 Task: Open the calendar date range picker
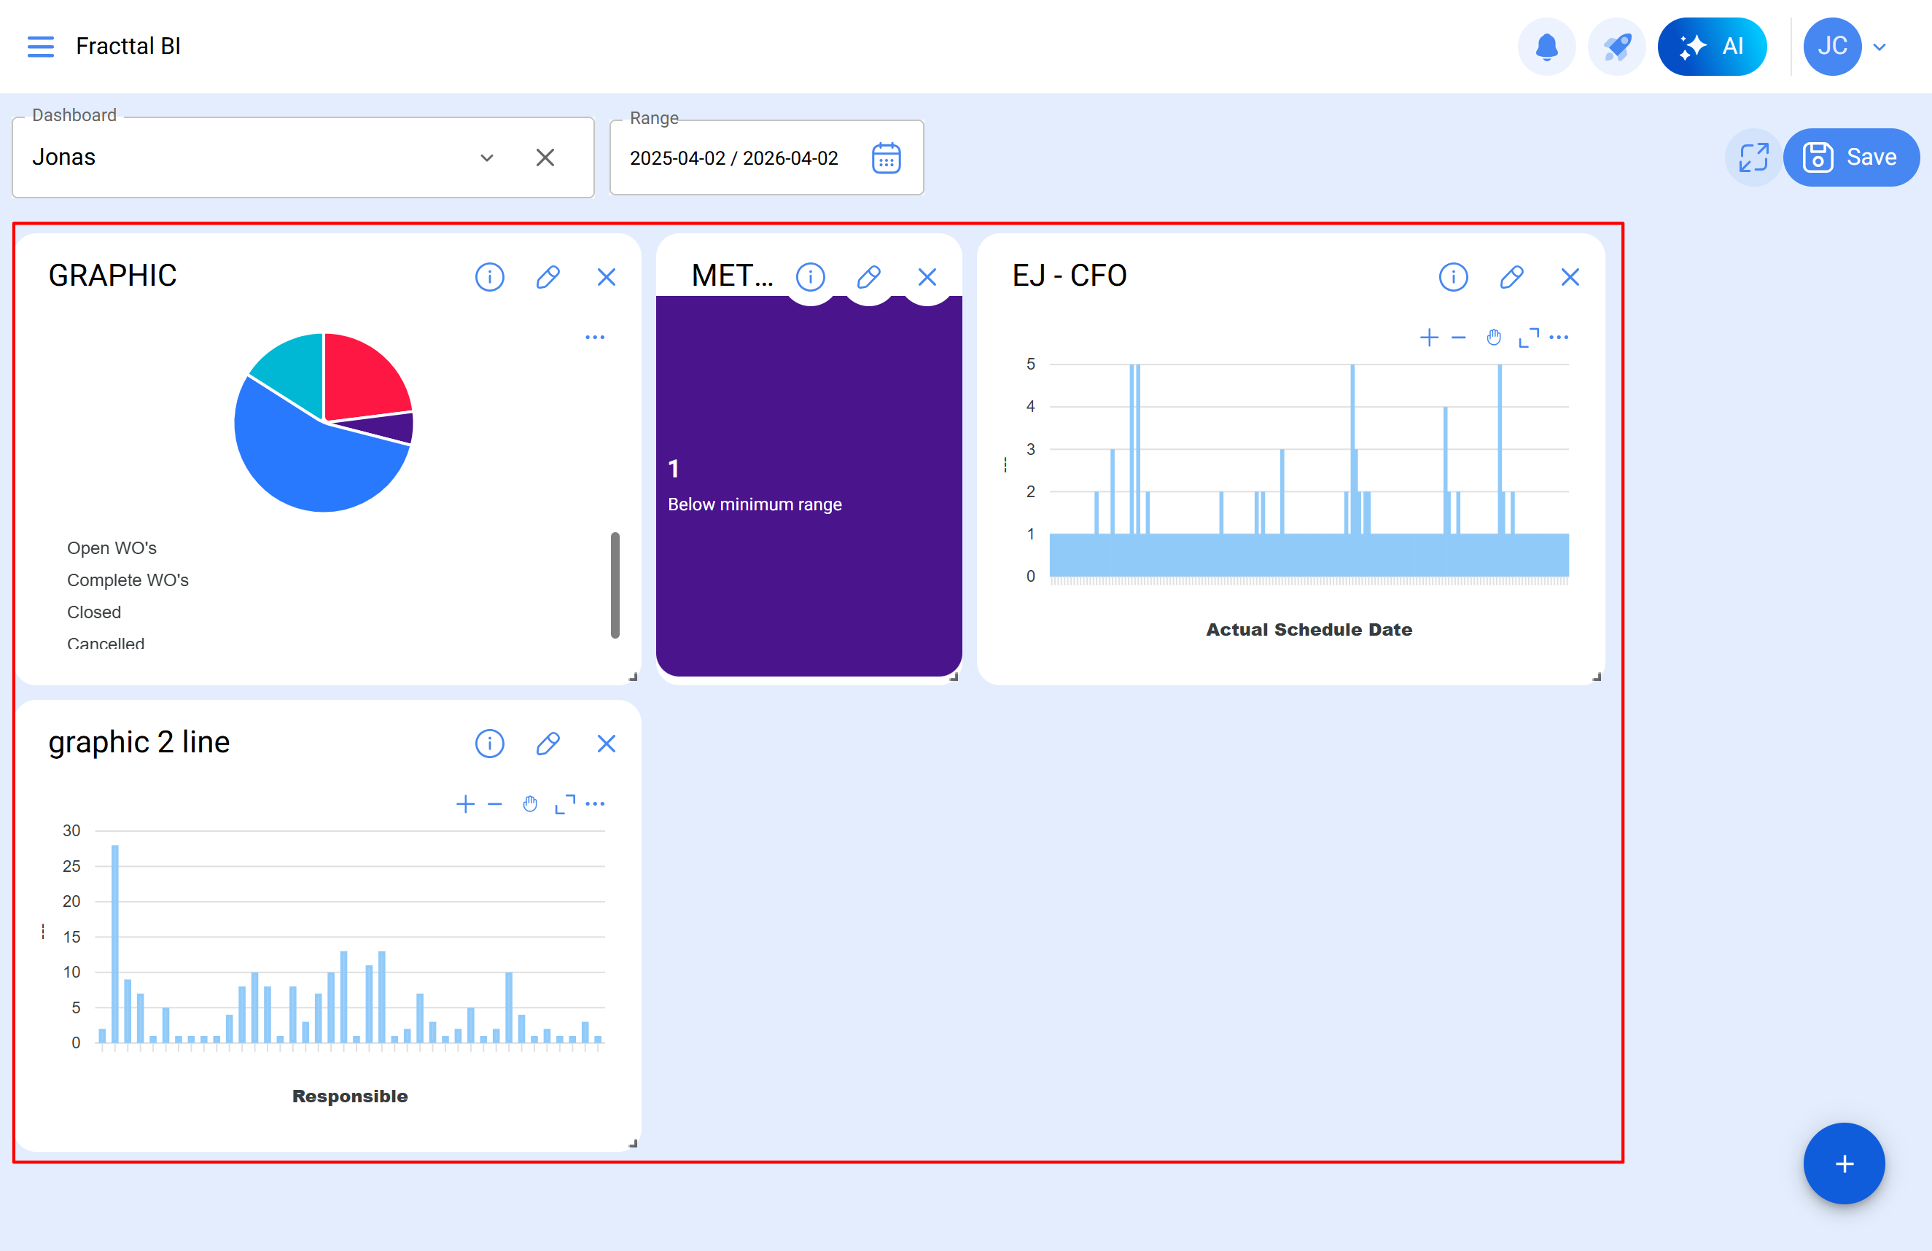coord(886,157)
